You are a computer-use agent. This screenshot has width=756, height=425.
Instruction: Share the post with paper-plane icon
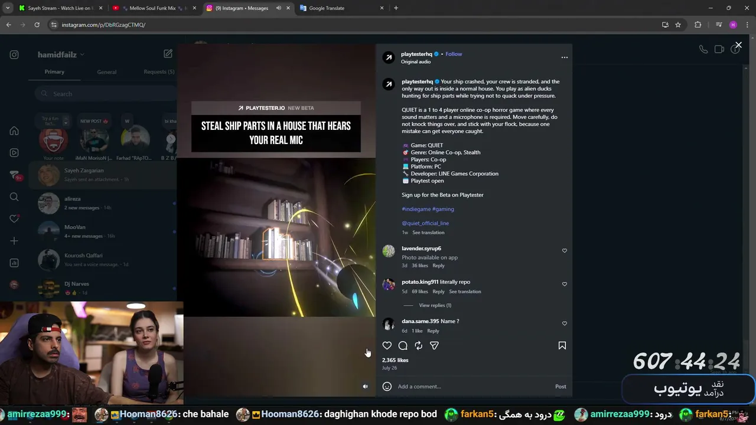click(434, 346)
